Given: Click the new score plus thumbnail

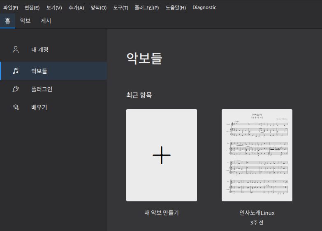Looking at the screenshot, I should pos(162,155).
